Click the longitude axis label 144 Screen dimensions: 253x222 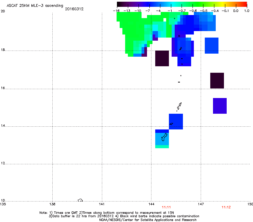(x=151, y=204)
